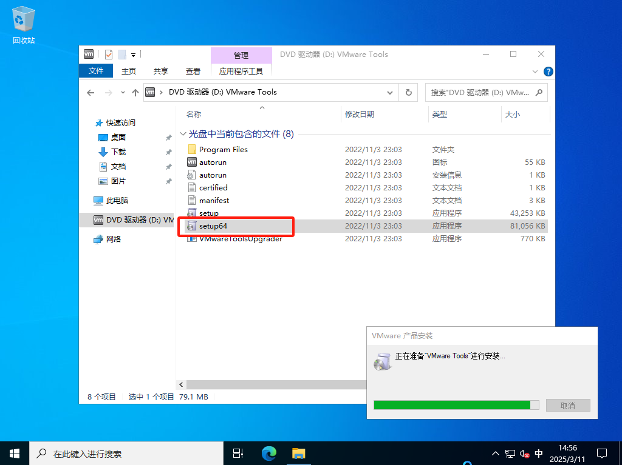Select the Program Files folder icon
Screen dimensions: 622x465
pos(192,149)
